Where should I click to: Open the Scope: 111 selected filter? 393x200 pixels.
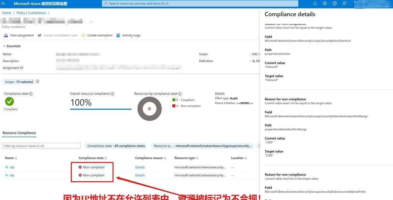pyautogui.click(x=18, y=82)
